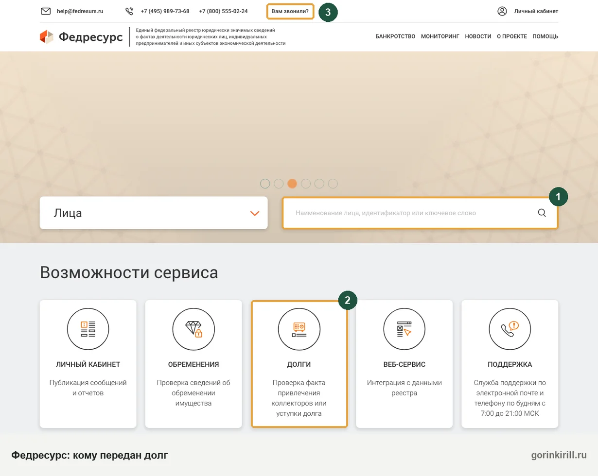Select the second carousel slide dot
The height and width of the screenshot is (476, 598).
pyautogui.click(x=279, y=184)
